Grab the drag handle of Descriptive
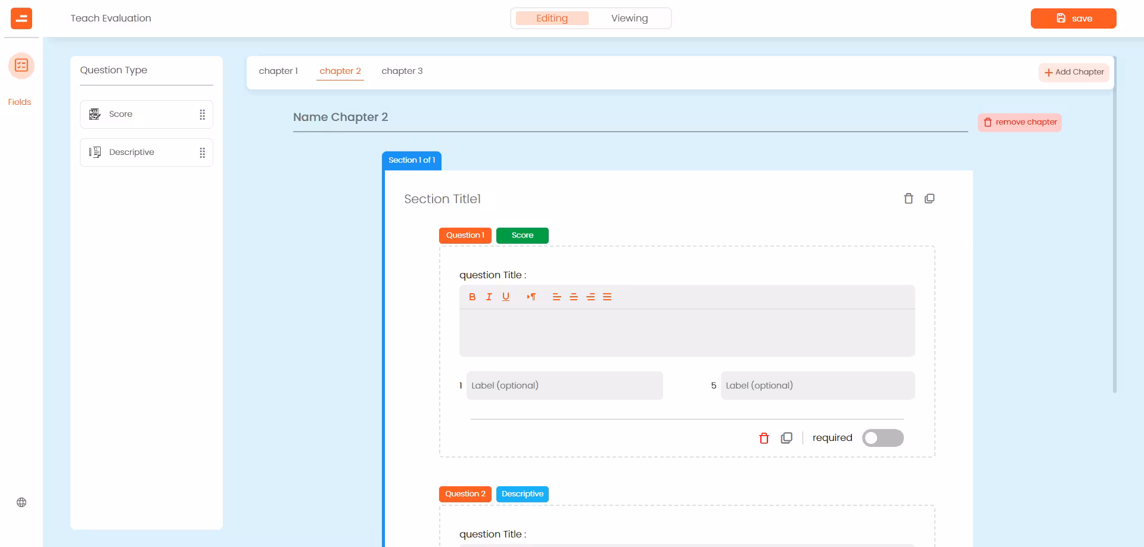 [x=202, y=153]
